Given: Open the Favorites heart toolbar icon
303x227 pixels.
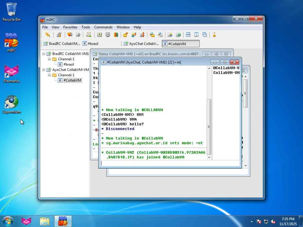Looking at the screenshot, I should (x=70, y=35).
